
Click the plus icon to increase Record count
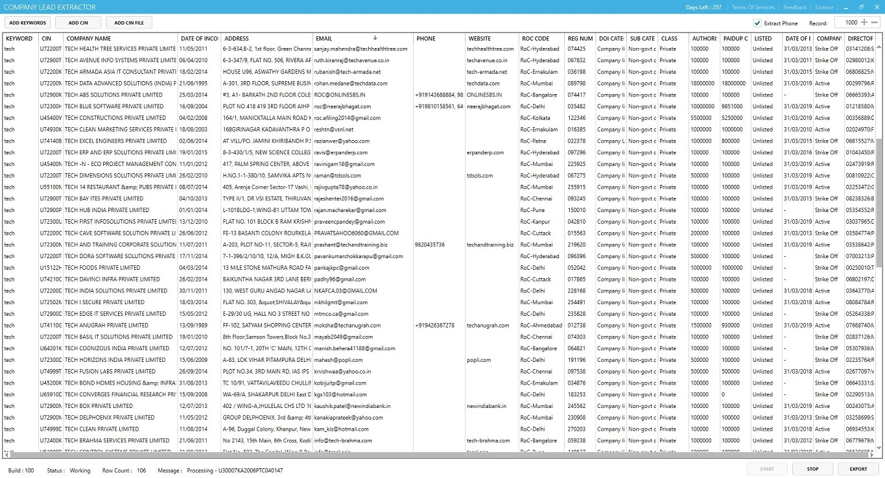(x=864, y=23)
